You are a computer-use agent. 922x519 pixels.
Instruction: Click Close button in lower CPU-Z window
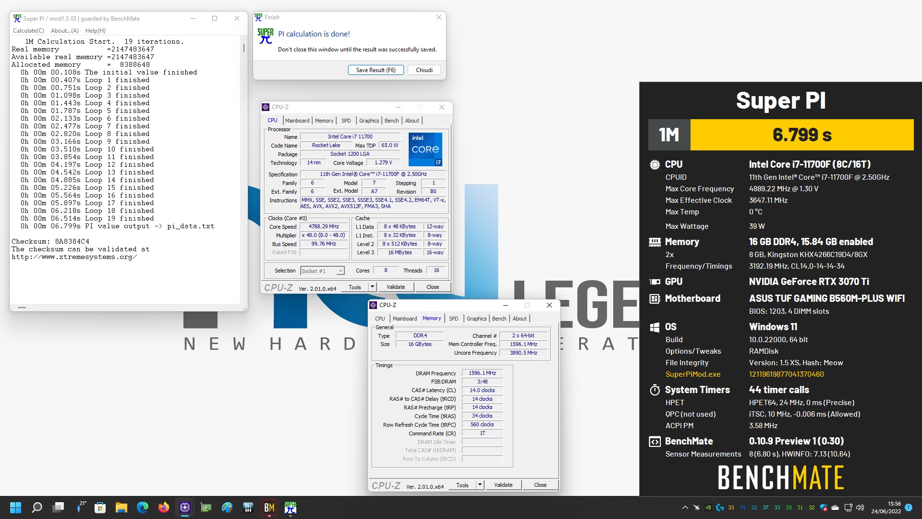click(x=540, y=485)
